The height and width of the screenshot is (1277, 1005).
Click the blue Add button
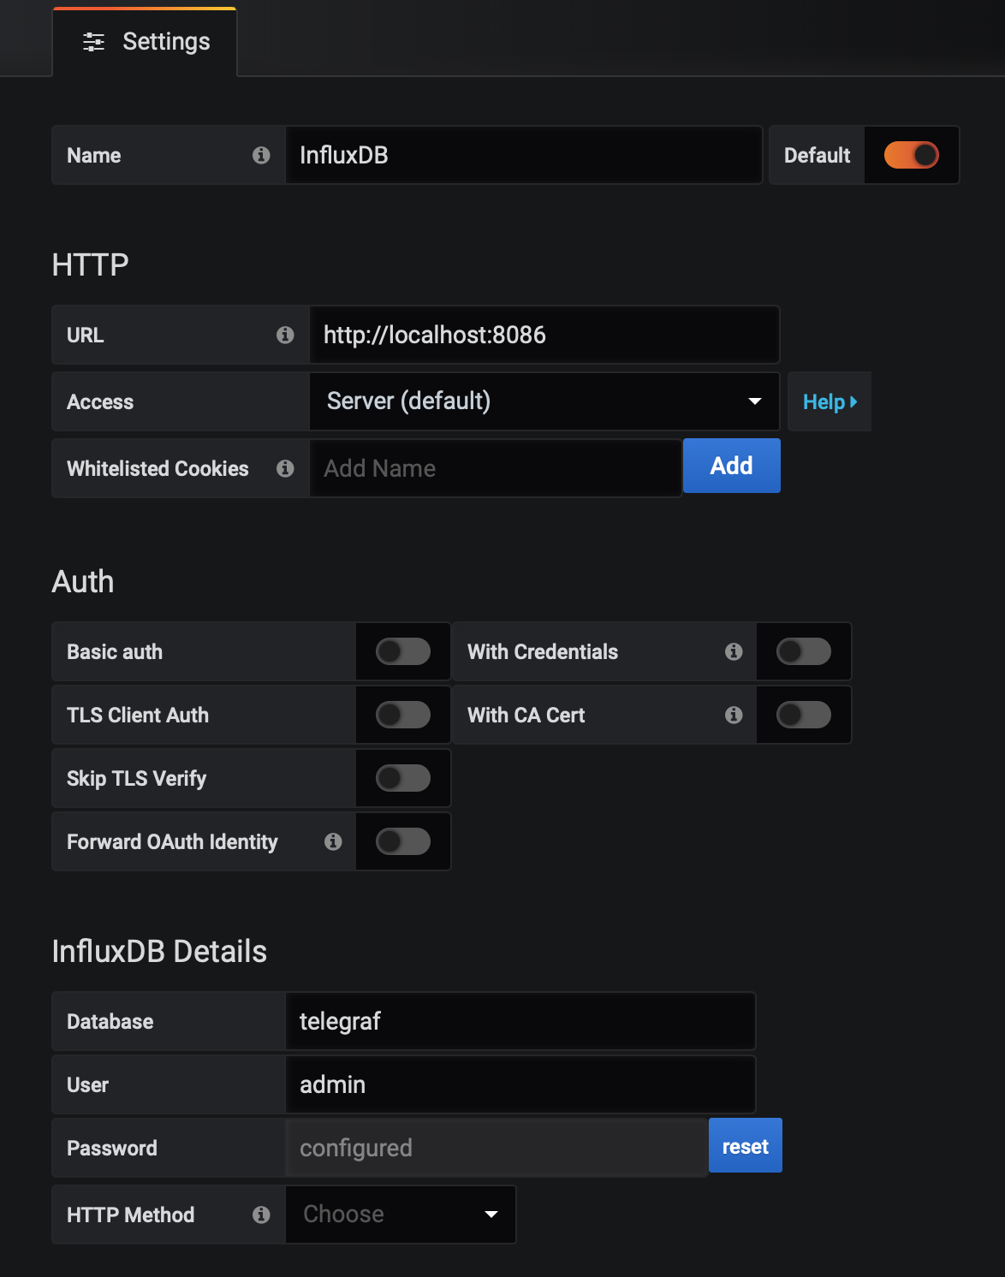732,466
